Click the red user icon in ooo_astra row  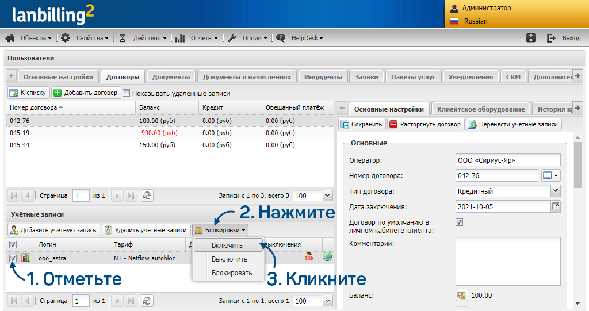(309, 257)
